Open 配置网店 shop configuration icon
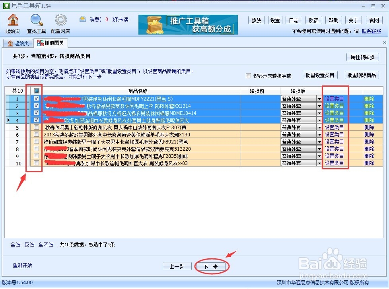 click(60, 22)
